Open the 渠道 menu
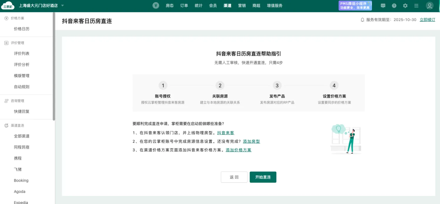 coord(227,6)
